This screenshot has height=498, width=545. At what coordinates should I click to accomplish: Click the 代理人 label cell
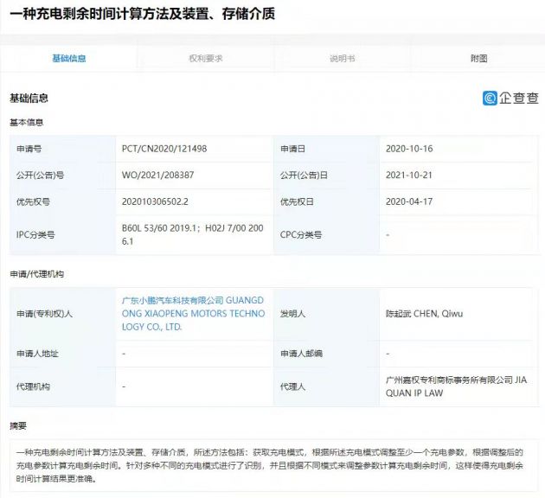tap(326, 386)
